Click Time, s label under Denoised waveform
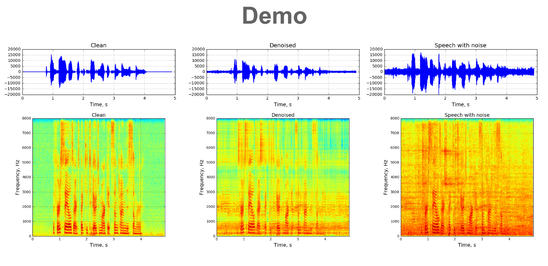548x266 pixels. click(x=282, y=105)
